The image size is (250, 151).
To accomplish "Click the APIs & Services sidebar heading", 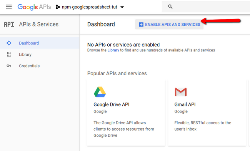I will pyautogui.click(x=39, y=24).
